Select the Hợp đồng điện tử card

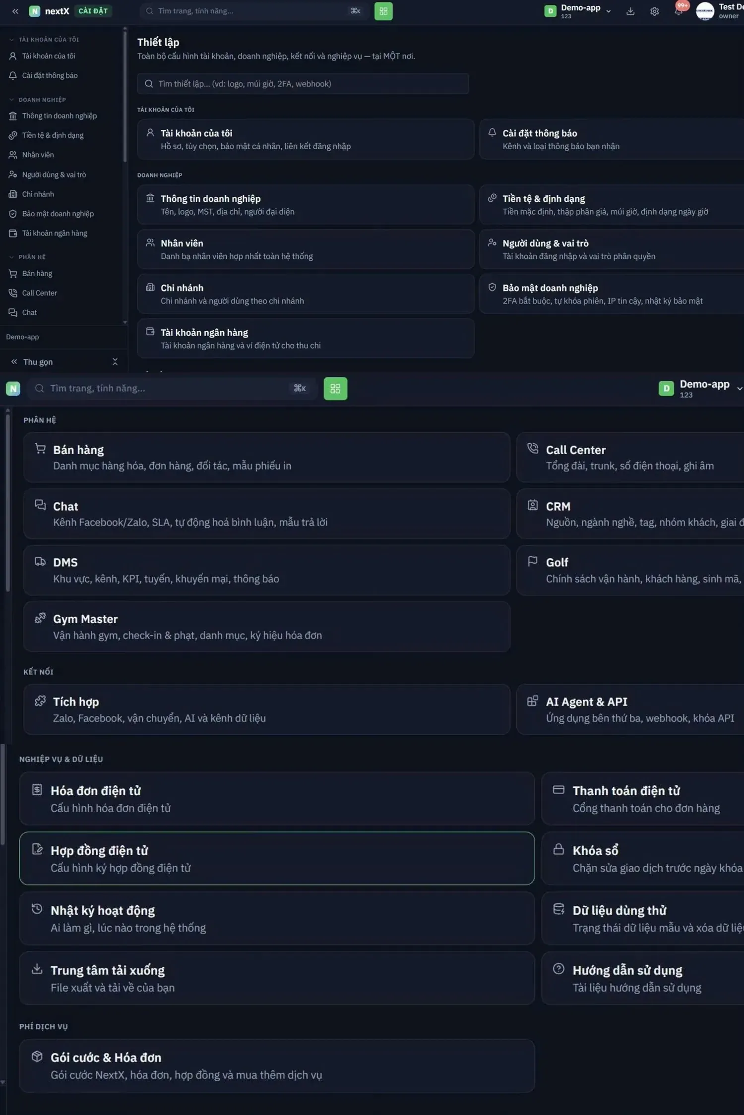click(277, 859)
